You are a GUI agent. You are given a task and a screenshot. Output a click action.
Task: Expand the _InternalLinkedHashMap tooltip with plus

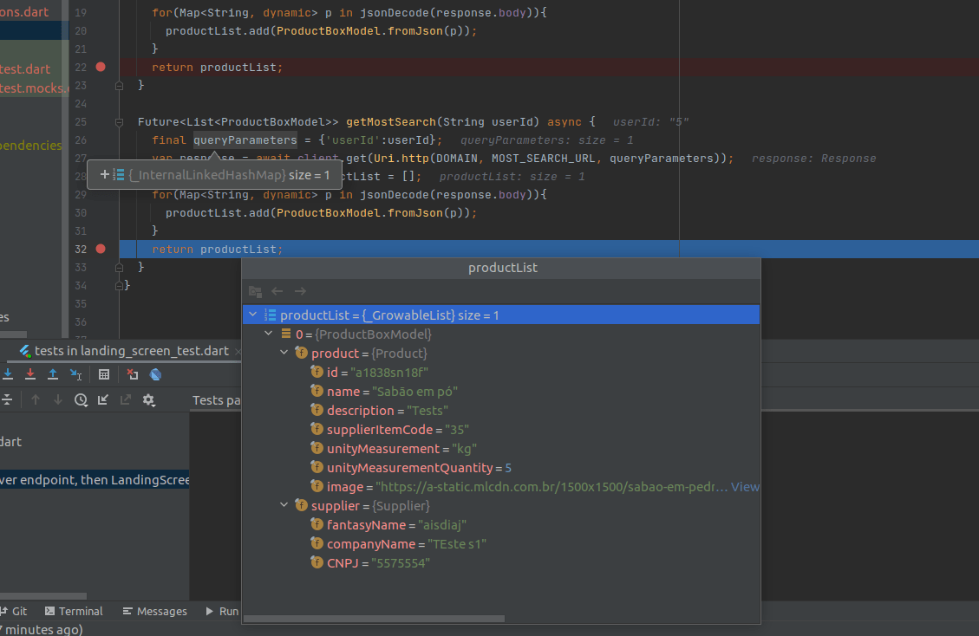point(105,175)
